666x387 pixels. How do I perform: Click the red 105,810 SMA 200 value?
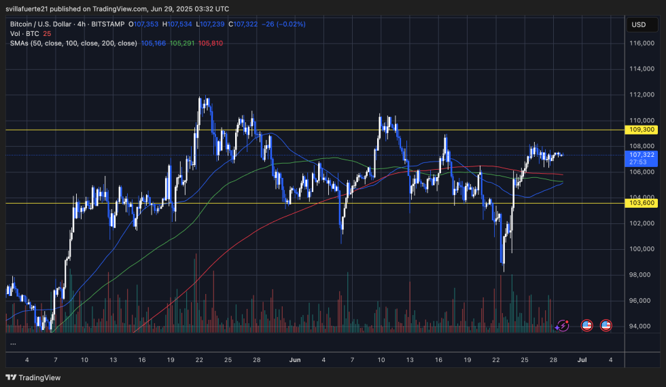coord(210,43)
